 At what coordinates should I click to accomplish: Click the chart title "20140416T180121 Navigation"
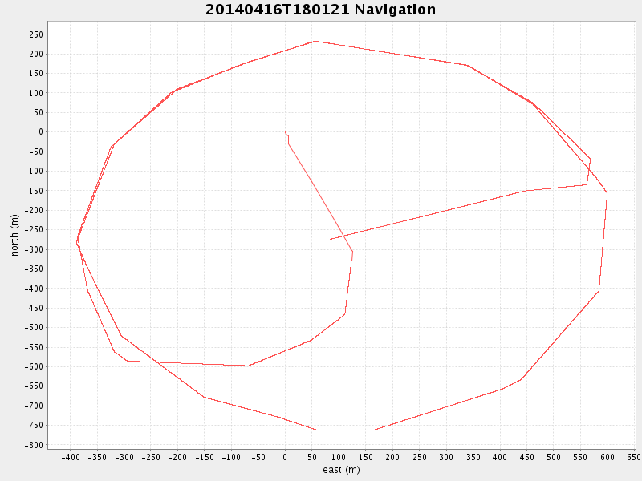pos(320,10)
